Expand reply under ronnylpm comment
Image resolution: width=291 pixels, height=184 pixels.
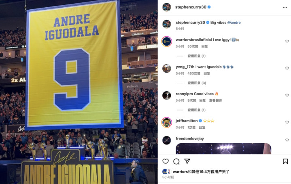point(196,110)
